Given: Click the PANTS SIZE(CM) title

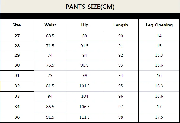Looking at the screenshot, I should click(x=90, y=7).
